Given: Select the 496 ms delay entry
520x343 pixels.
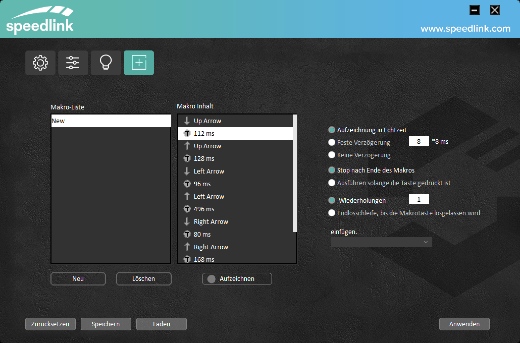Looking at the screenshot, I should 204,209.
